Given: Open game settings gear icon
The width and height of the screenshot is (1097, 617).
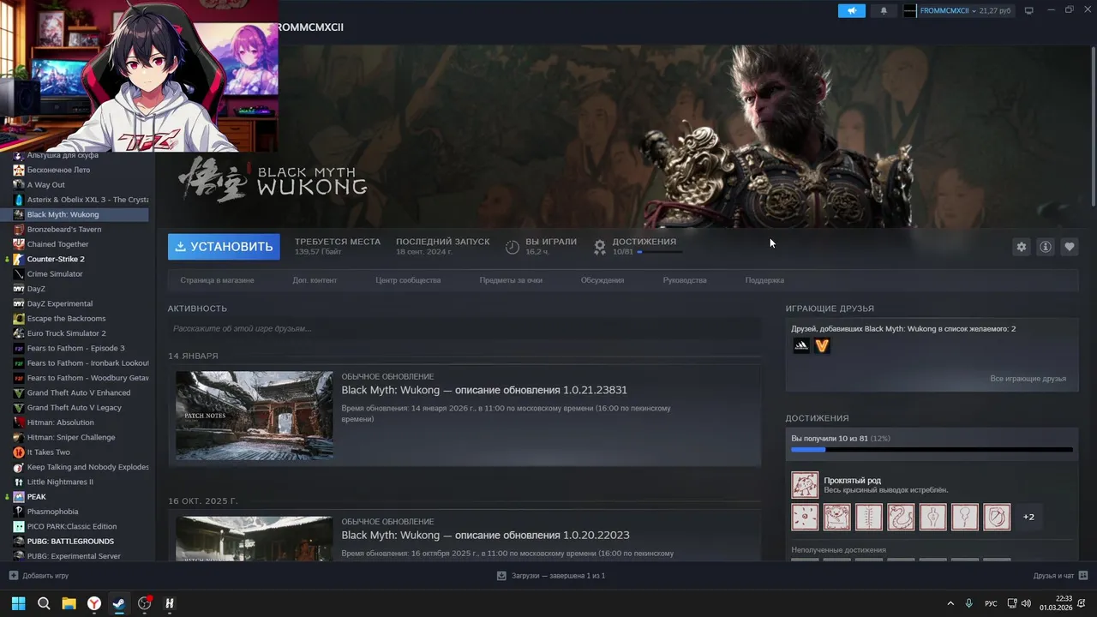Looking at the screenshot, I should tap(1021, 247).
